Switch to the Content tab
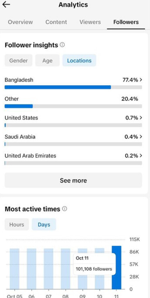Viewport: 150px width, 298px height. (x=56, y=22)
